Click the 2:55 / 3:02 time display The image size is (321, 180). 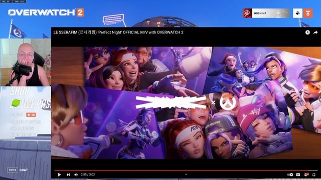tap(88, 174)
